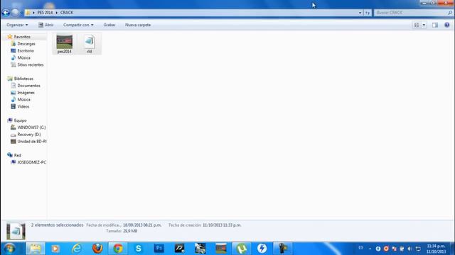This screenshot has width=455, height=255.
Task: Click Abrir in the toolbar
Action: (x=46, y=25)
